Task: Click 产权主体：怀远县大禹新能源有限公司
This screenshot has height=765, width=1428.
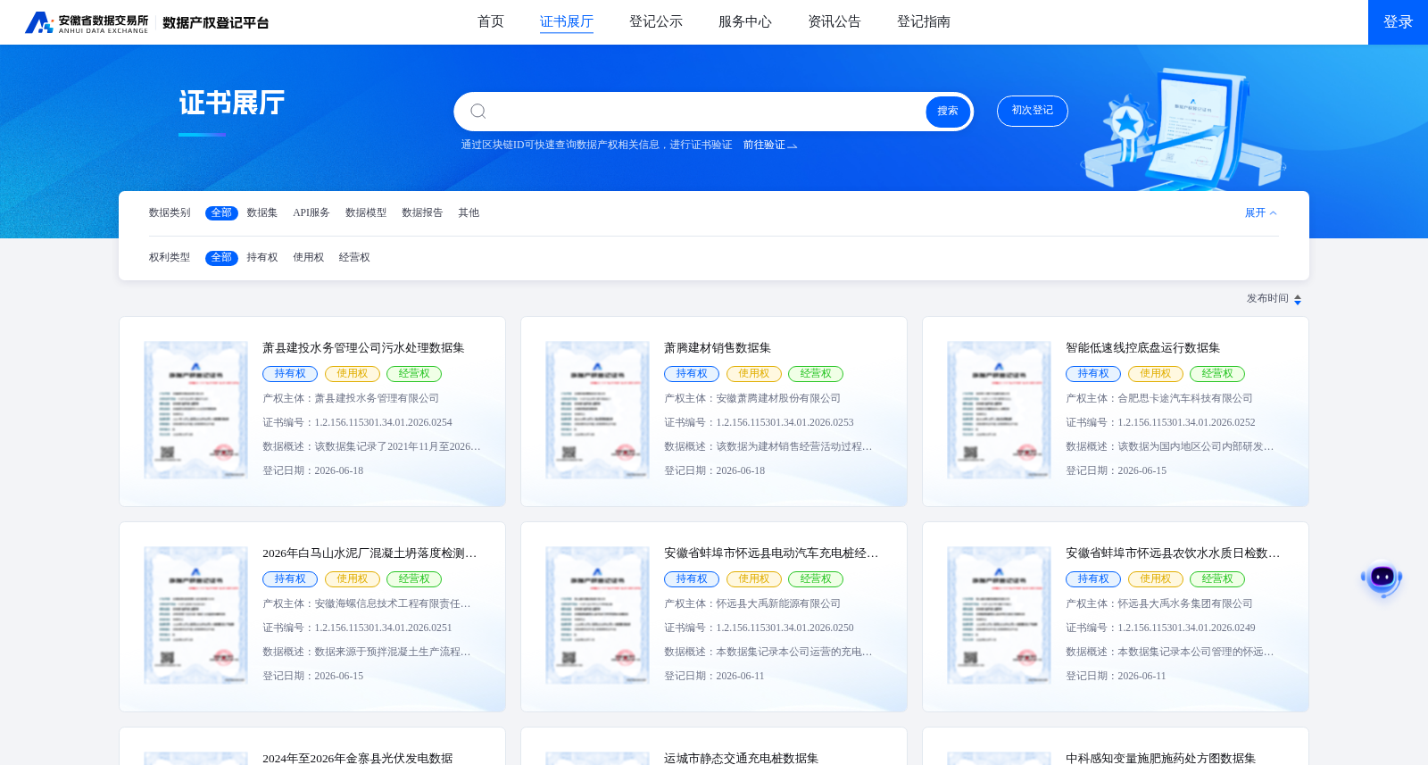Action: click(x=752, y=603)
